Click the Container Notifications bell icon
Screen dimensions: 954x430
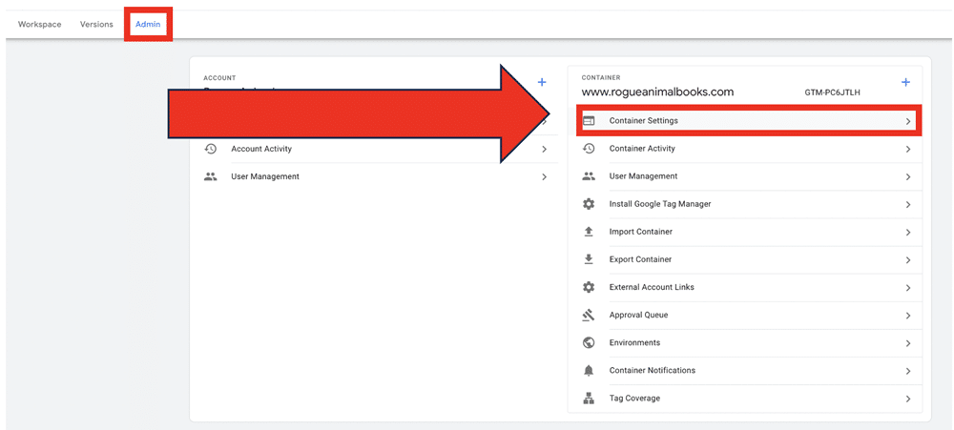589,370
